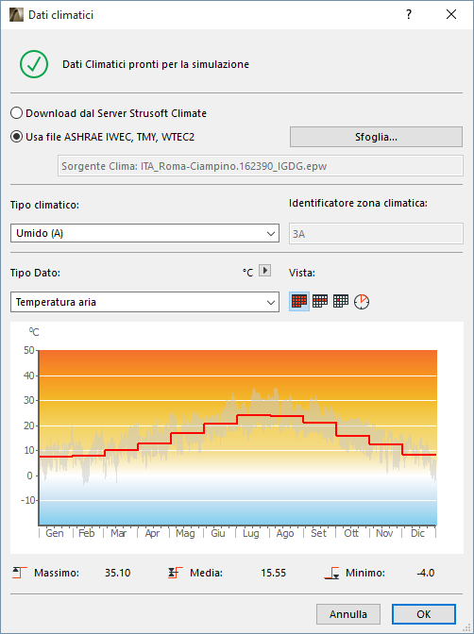The image size is (474, 634).
Task: Switch to the weekly view icon
Action: click(320, 301)
